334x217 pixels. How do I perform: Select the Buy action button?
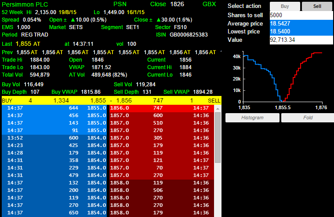pos(285,7)
